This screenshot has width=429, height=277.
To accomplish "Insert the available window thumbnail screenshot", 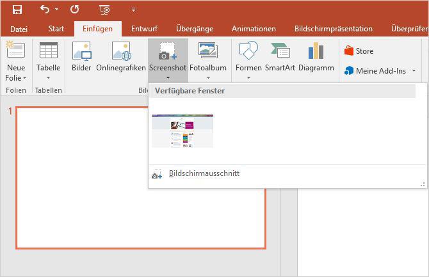I will (x=182, y=131).
